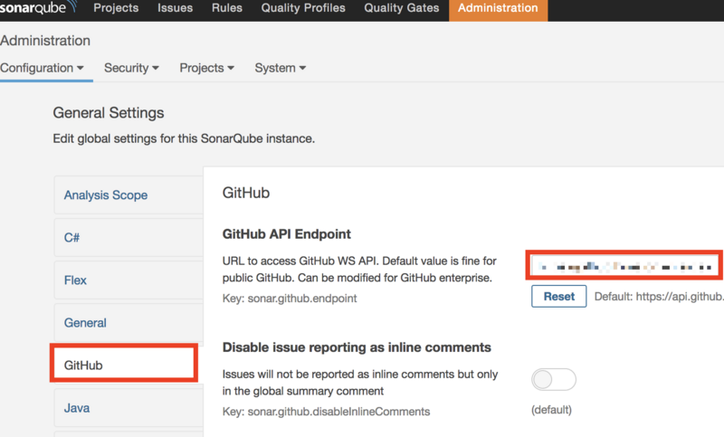Expand the Projects dropdown under Administration
Image resolution: width=724 pixels, height=437 pixels.
pos(206,68)
